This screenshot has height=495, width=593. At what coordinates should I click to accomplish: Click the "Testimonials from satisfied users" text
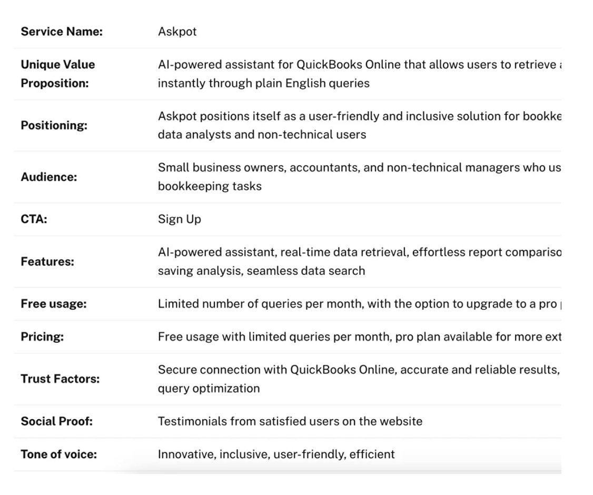[290, 421]
